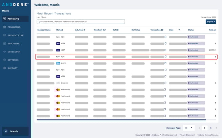222x138 pixels.
Task: Copy the first row's Transaction ID
Action: coord(165,37)
